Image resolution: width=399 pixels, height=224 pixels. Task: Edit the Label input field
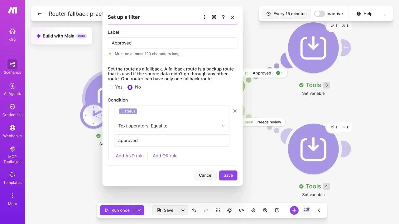point(172,43)
